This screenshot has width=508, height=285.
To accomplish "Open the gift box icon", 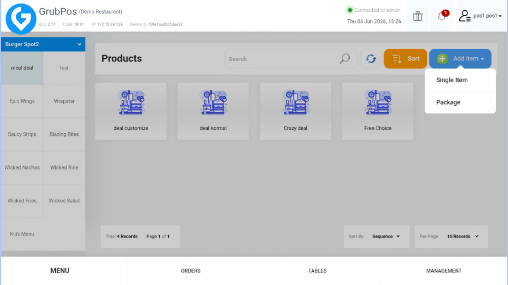I will 418,16.
